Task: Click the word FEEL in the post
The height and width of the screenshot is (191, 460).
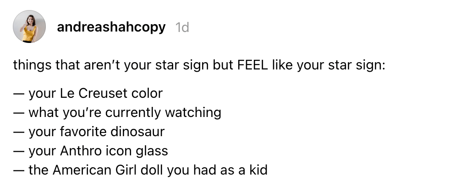Action: pos(252,65)
